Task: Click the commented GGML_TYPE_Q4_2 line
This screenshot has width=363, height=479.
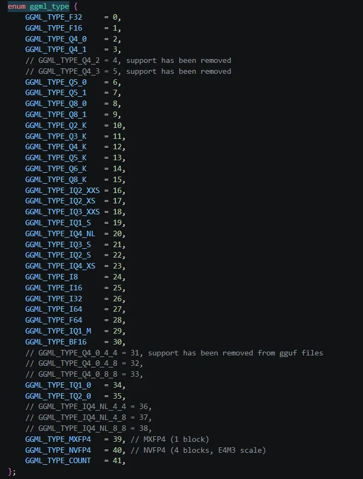Action: (128, 61)
